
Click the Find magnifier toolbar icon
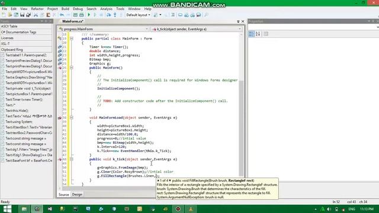point(206,15)
